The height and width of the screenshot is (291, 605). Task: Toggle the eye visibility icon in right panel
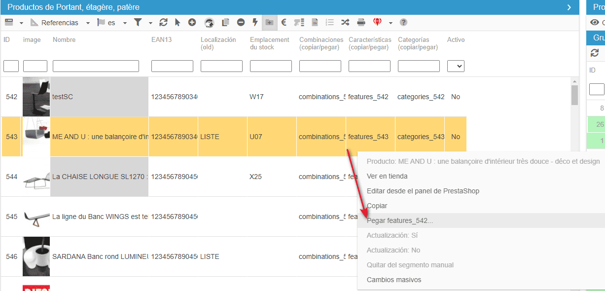click(594, 22)
